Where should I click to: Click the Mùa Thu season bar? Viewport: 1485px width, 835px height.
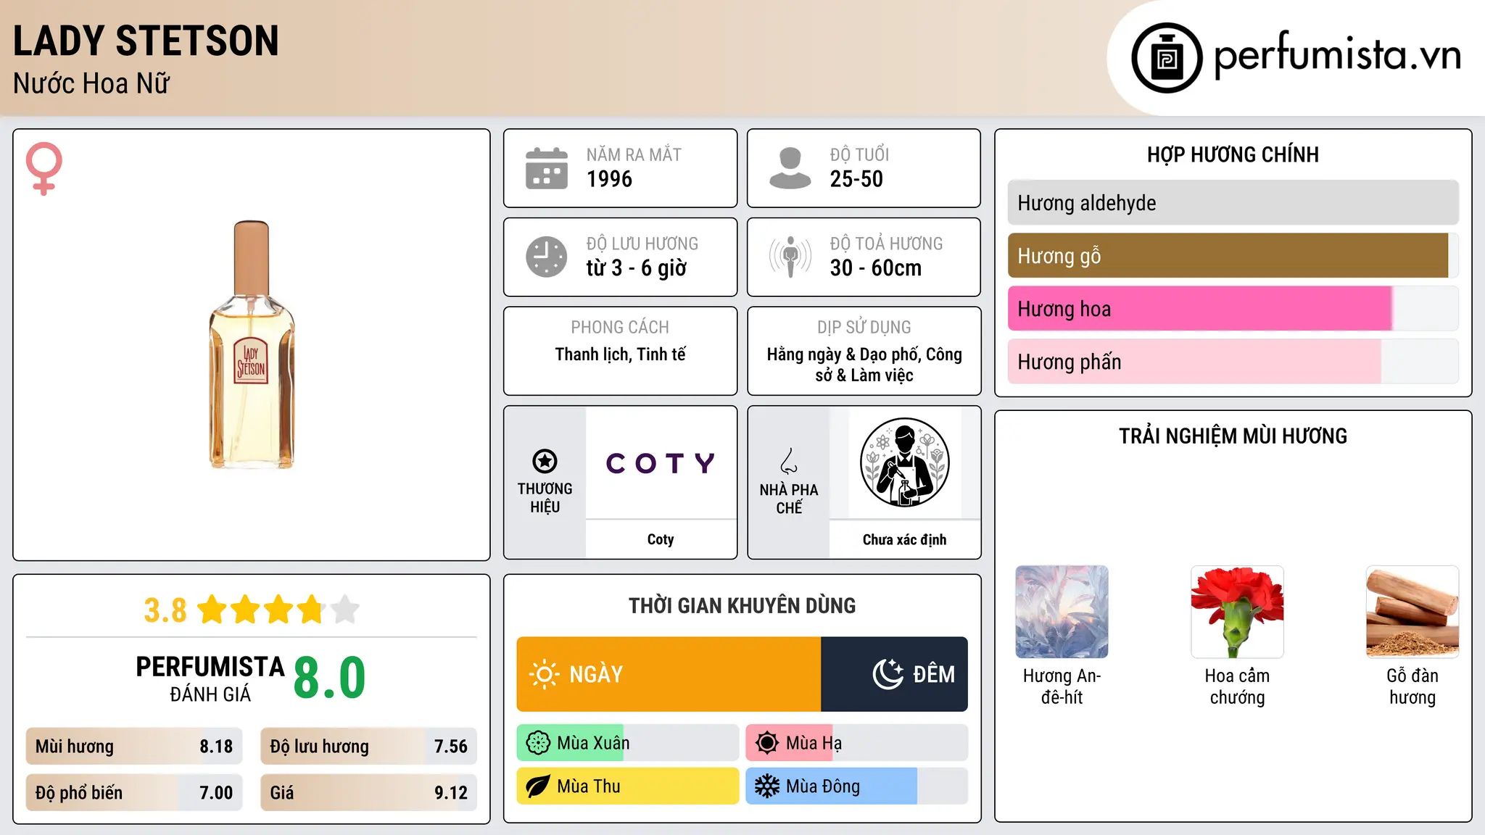[628, 786]
